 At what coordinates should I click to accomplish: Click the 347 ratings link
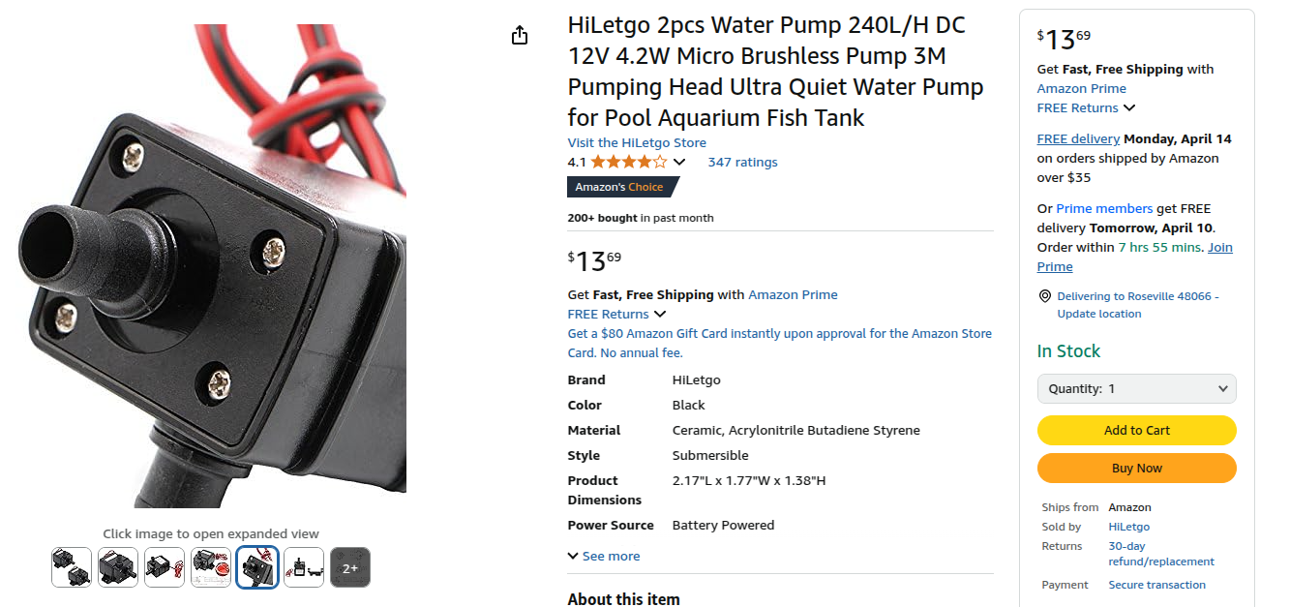[x=742, y=162]
